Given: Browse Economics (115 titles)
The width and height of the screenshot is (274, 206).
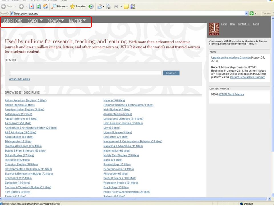Looking at the screenshot, I should click(x=18, y=178).
